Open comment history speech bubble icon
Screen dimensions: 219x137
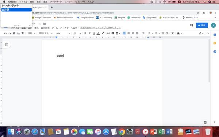191,25
